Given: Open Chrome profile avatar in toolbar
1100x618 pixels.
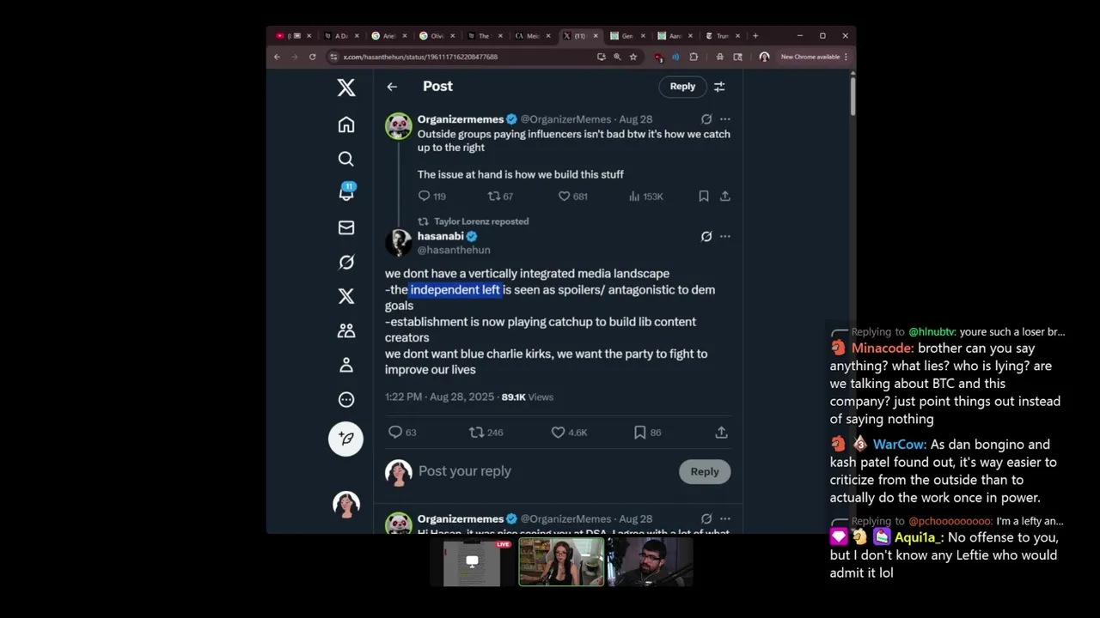Looking at the screenshot, I should pos(764,57).
